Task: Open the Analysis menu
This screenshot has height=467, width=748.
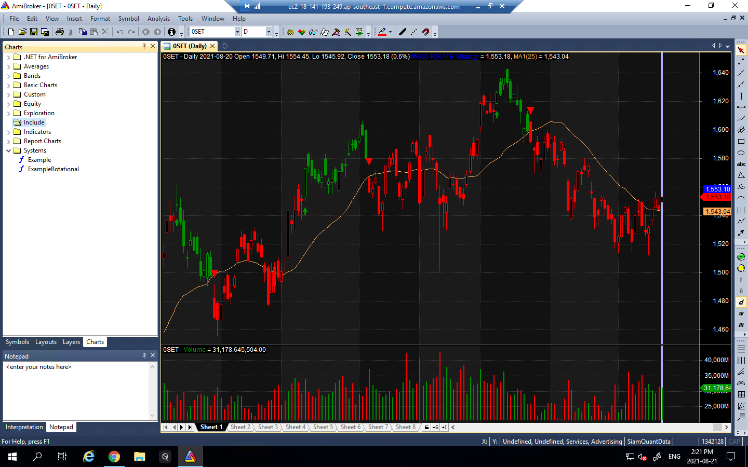Action: tap(158, 19)
